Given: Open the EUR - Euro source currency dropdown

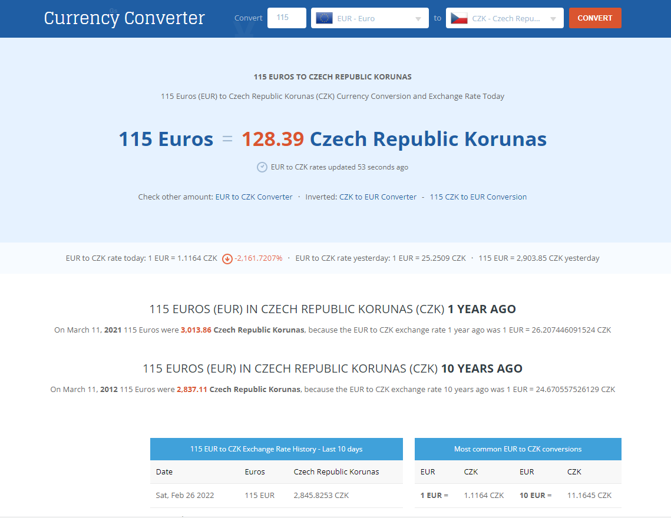Looking at the screenshot, I should coord(369,18).
